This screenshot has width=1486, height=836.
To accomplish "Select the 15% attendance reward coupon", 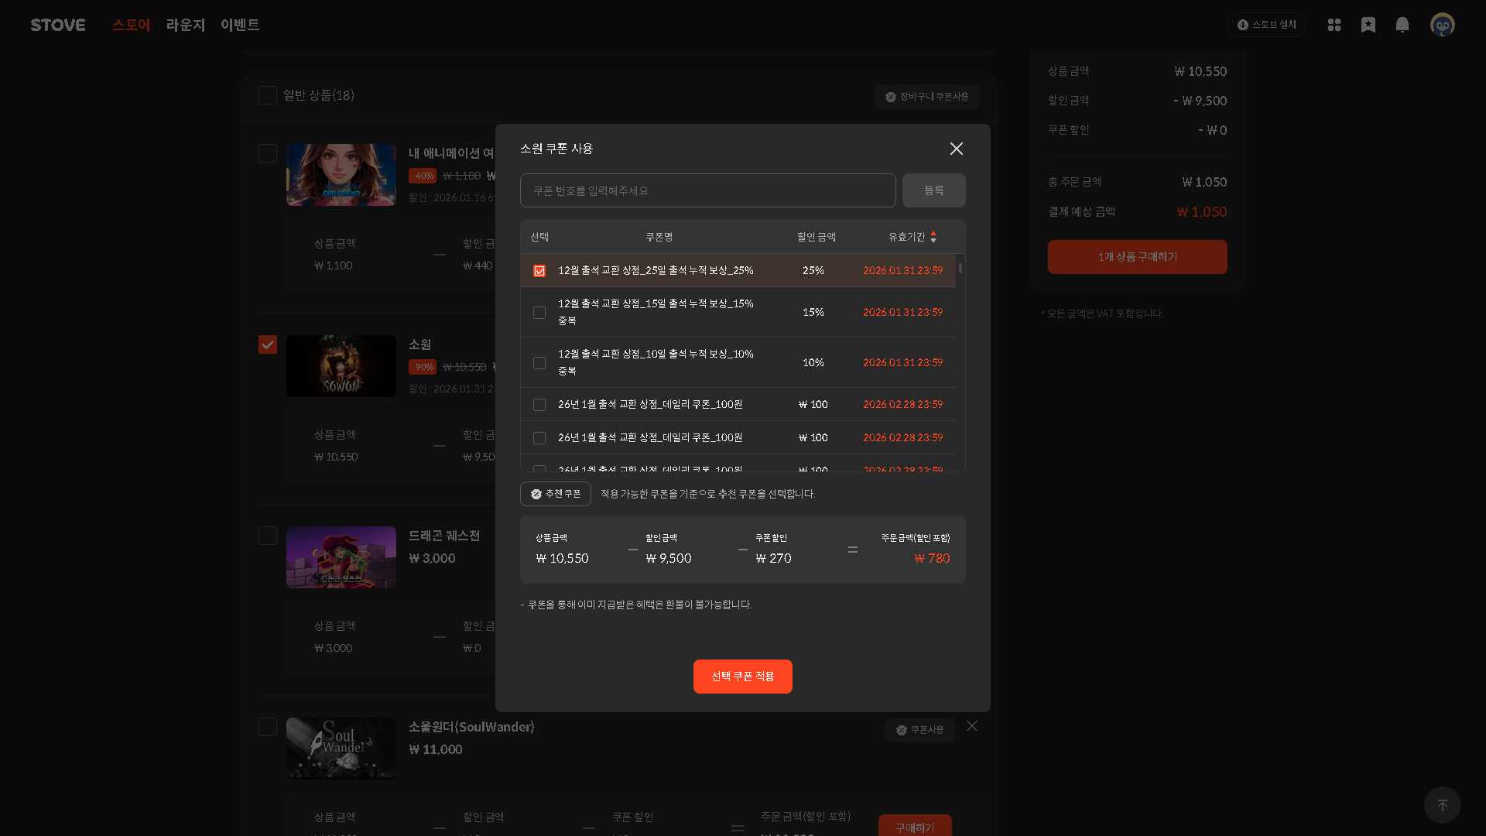I will (x=539, y=313).
